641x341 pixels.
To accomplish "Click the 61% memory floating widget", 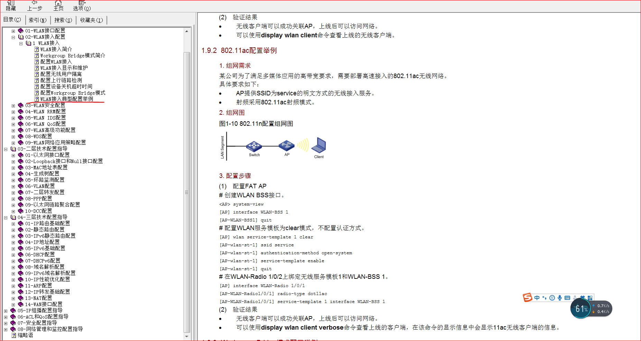I will (581, 309).
